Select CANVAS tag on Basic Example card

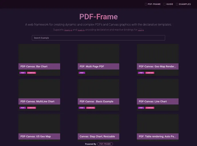tap(90, 108)
